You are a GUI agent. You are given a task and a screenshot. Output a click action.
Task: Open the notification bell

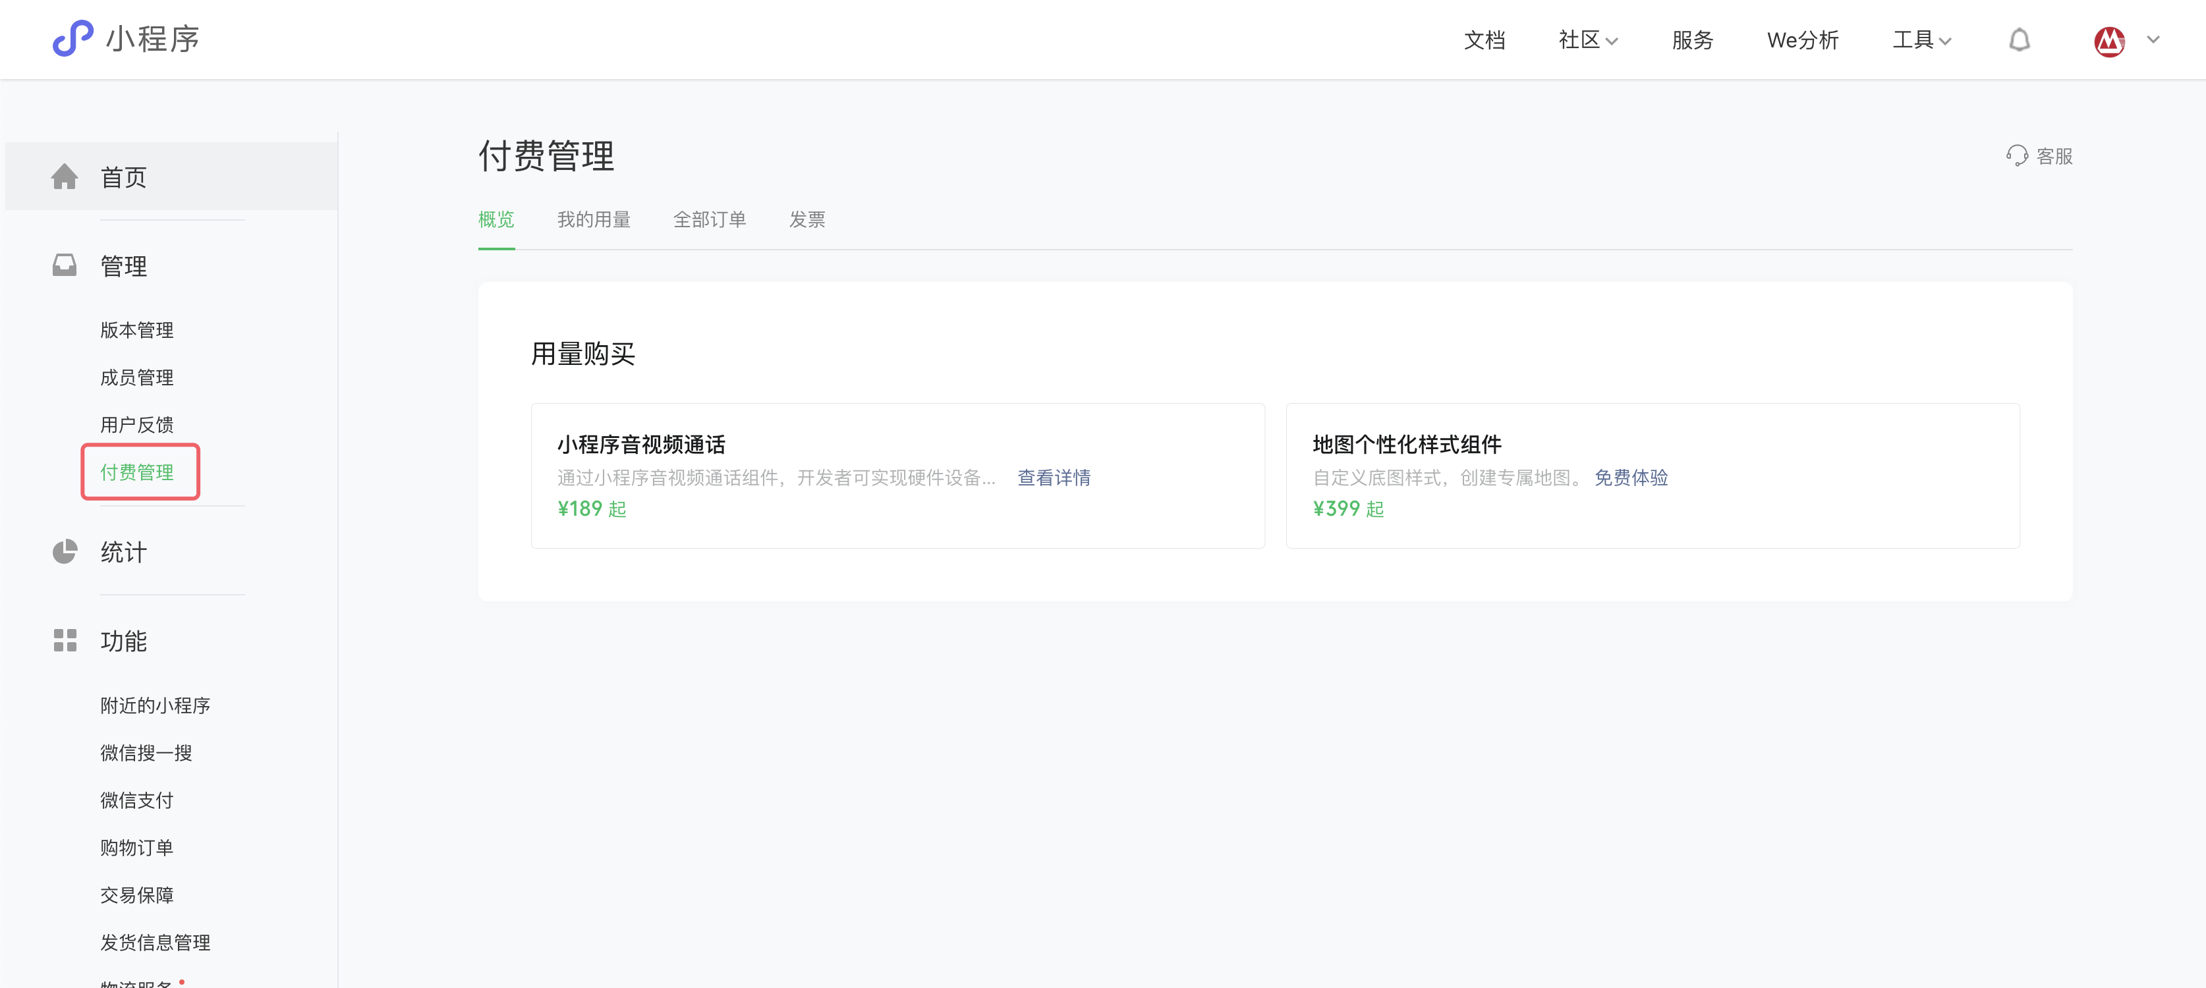(2020, 40)
